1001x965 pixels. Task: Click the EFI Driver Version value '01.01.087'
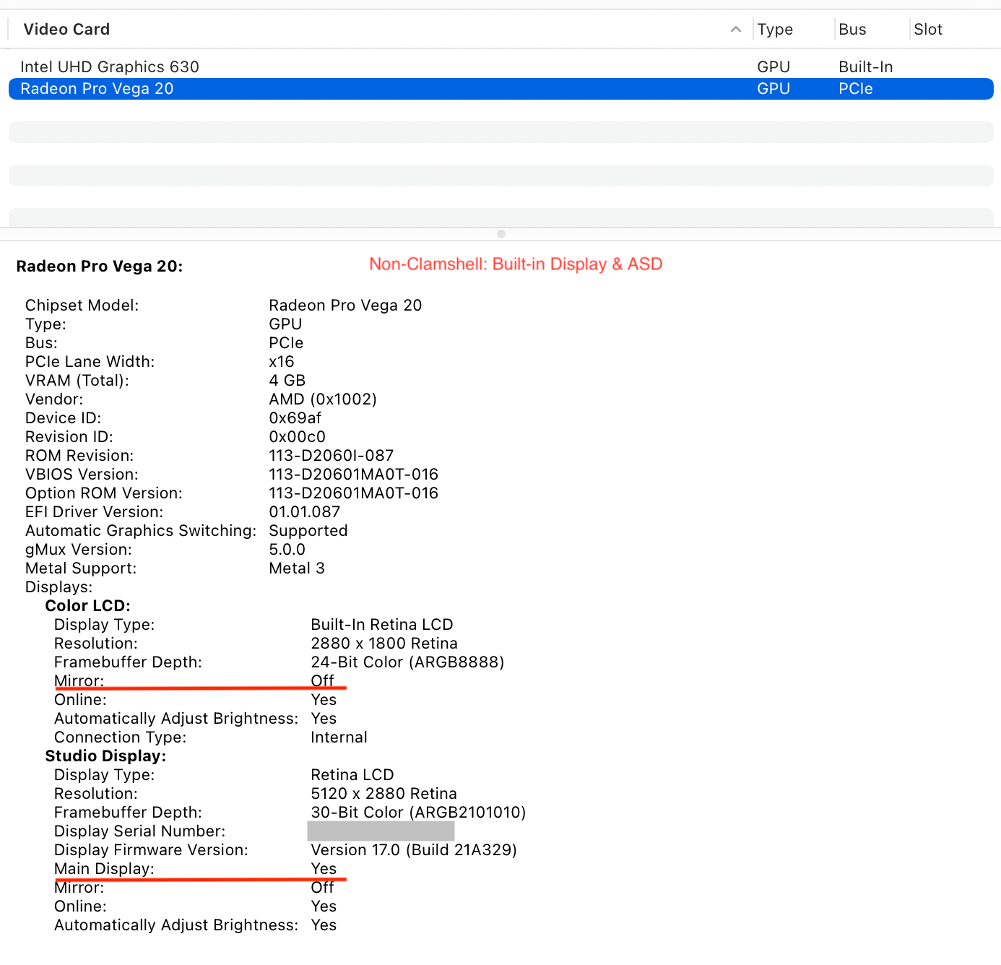click(x=305, y=512)
